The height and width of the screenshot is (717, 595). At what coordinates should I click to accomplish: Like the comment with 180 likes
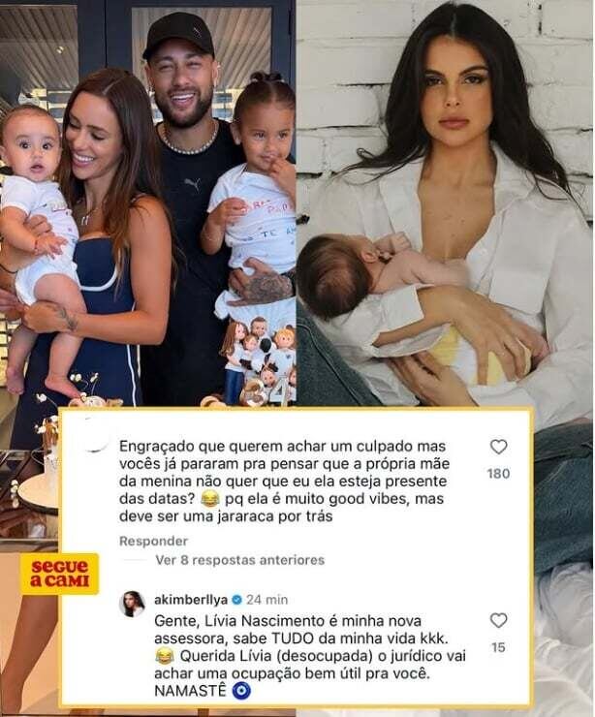pyautogui.click(x=498, y=447)
